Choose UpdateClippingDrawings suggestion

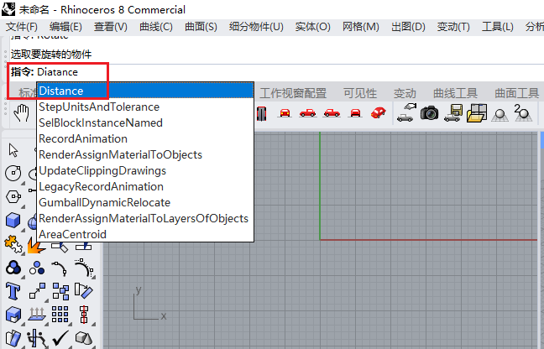pos(145,170)
